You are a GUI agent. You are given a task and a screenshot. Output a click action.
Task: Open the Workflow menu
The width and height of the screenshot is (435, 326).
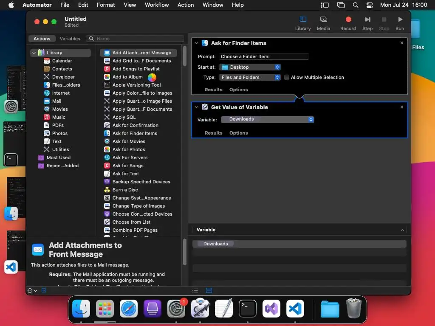157,5
